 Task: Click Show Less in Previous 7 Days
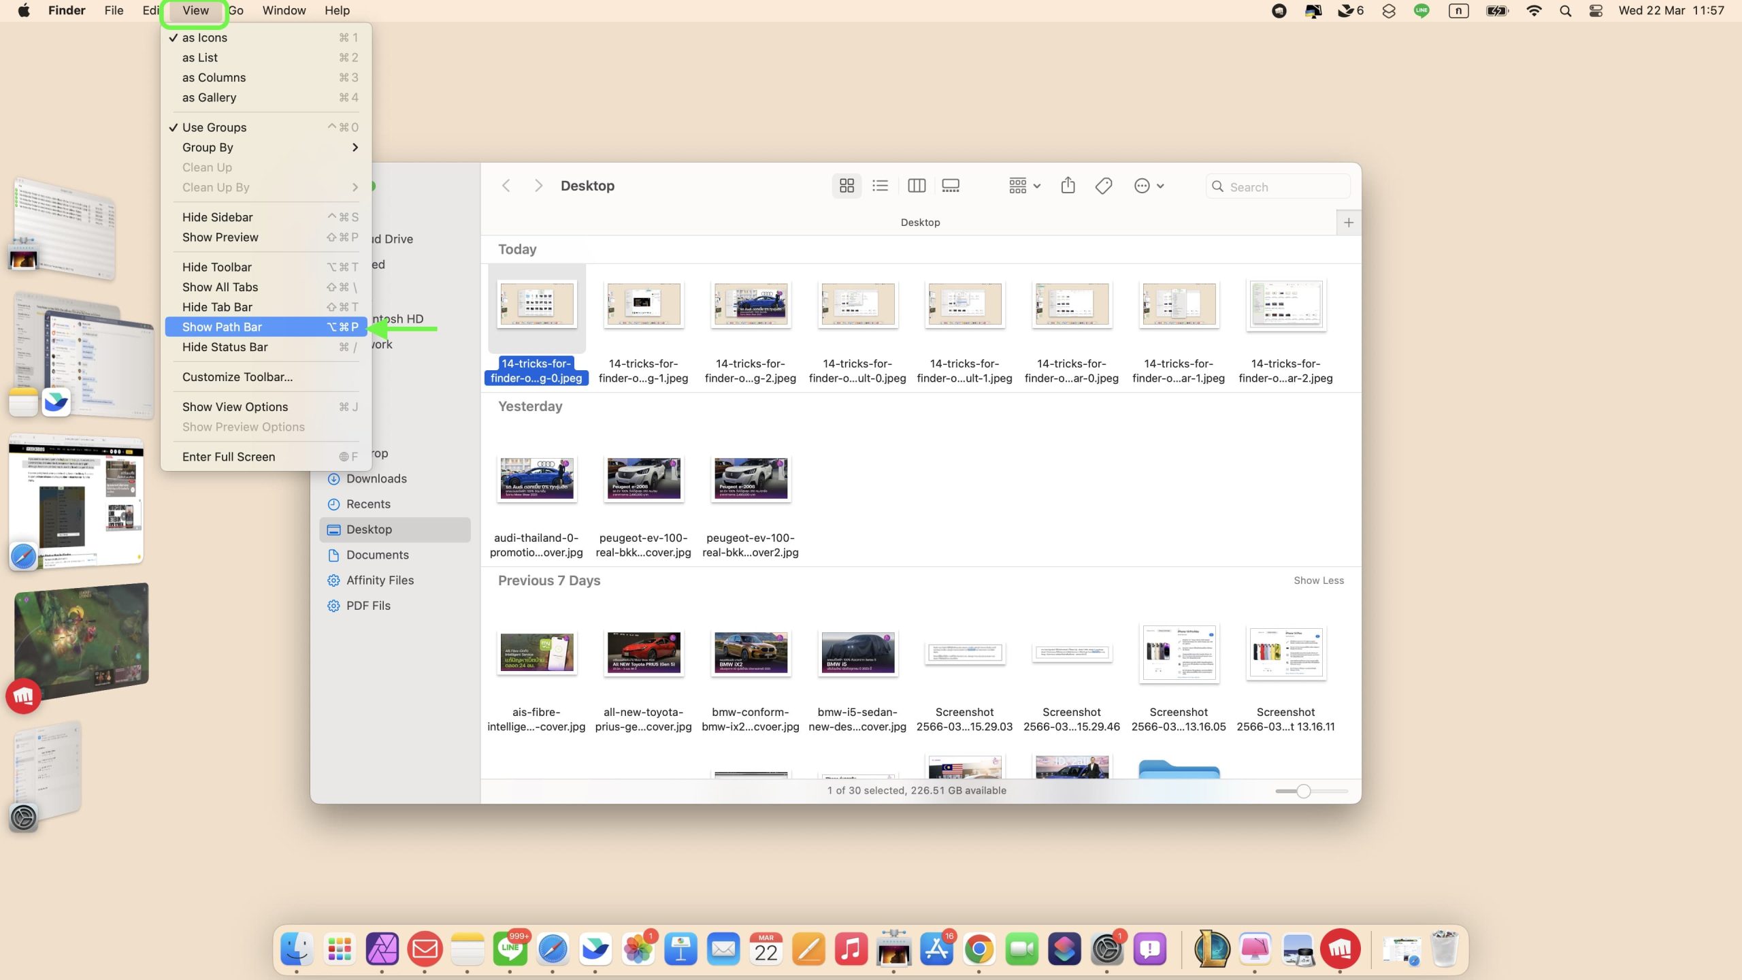(1318, 581)
